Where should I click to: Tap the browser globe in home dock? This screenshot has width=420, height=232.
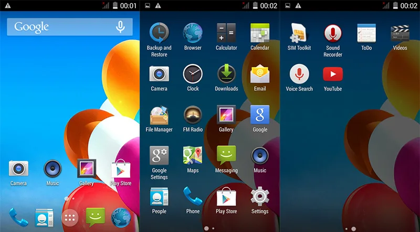click(x=121, y=217)
